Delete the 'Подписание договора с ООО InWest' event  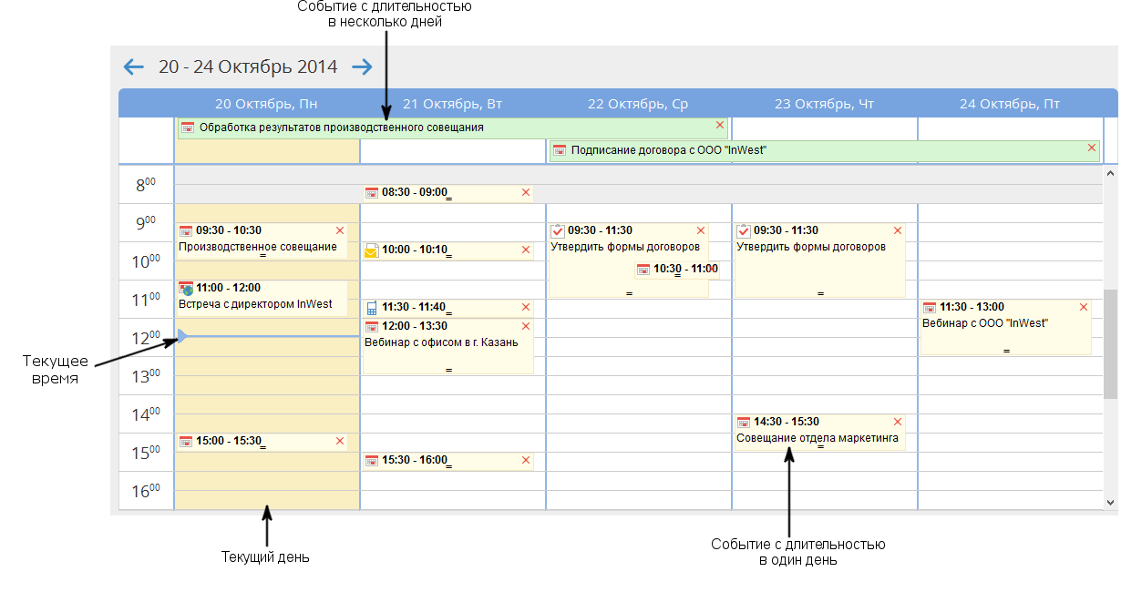tap(1091, 148)
